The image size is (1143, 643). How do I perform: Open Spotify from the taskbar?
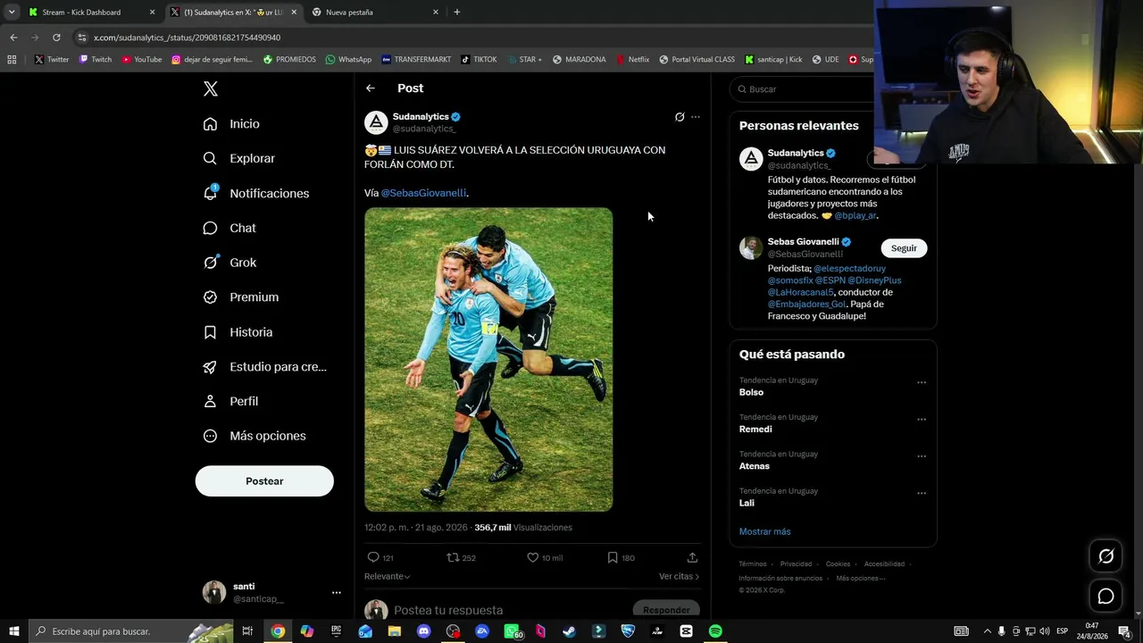715,631
